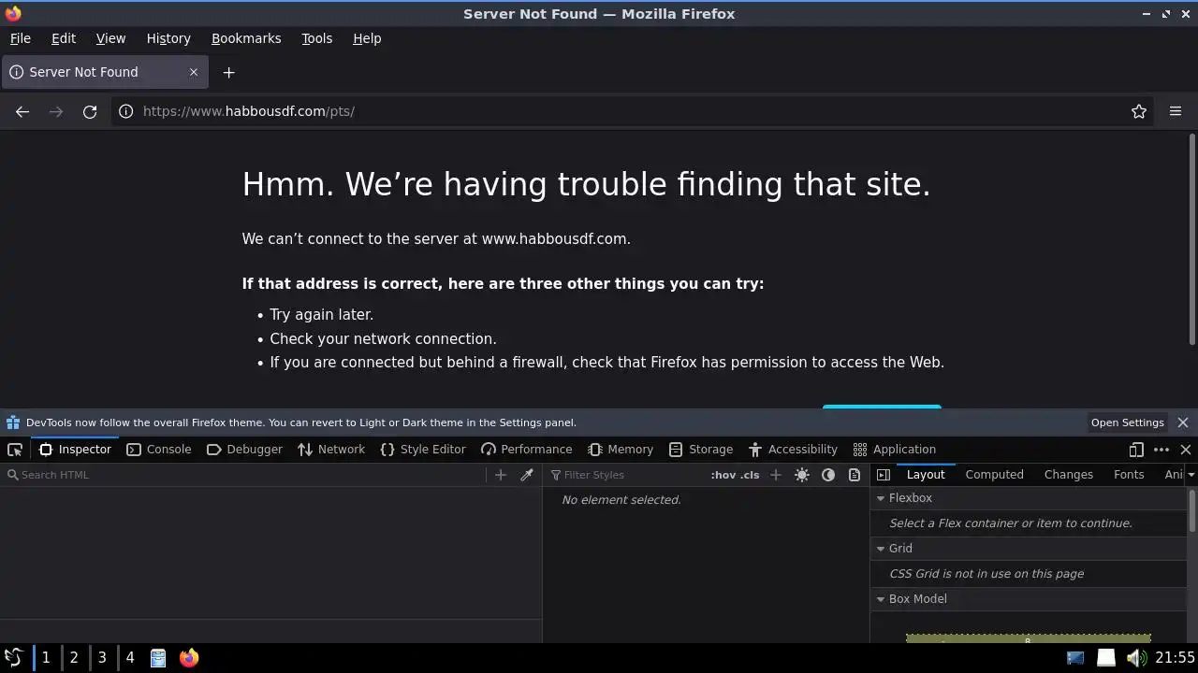
Task: Collapse the Box Model section
Action: [881, 599]
